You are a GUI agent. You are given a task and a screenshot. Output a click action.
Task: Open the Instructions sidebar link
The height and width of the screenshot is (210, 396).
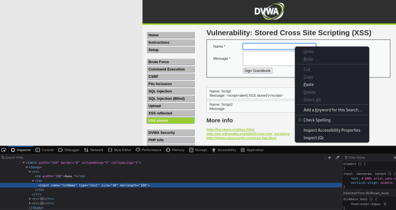tap(171, 43)
